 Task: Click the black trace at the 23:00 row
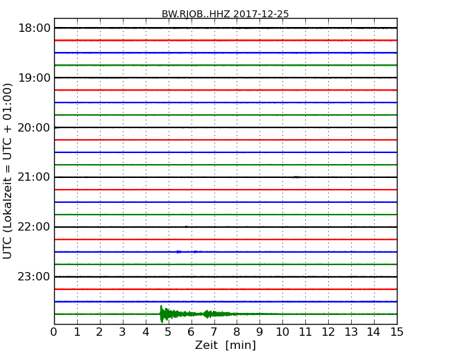226,277
